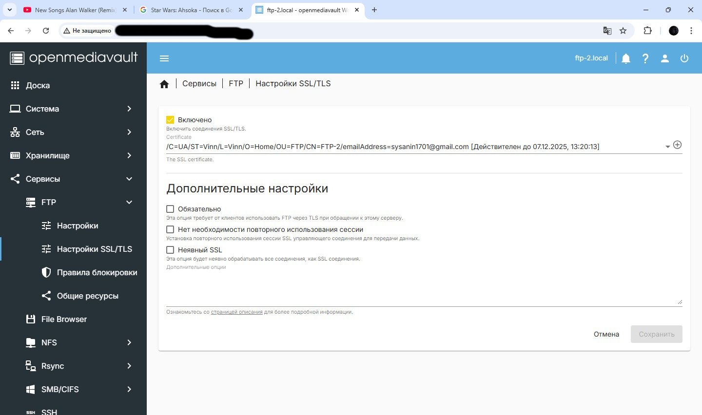This screenshot has height=415, width=702.
Task: Open the notifications bell icon
Action: pos(626,58)
